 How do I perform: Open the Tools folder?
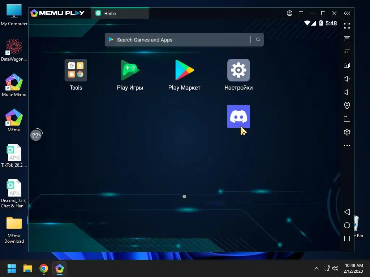[76, 75]
